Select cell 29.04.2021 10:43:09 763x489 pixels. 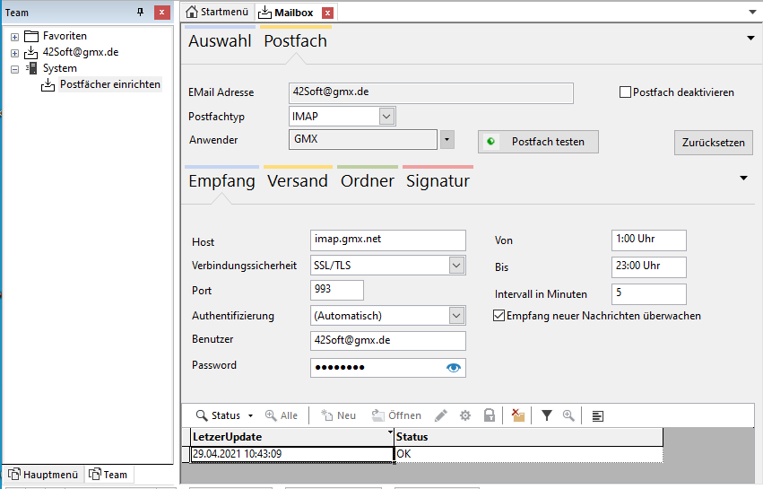[x=292, y=454]
